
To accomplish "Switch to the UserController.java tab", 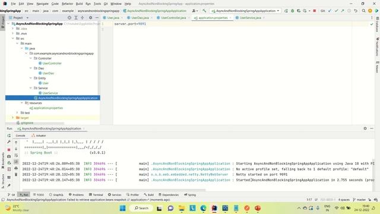I will 173,18.
